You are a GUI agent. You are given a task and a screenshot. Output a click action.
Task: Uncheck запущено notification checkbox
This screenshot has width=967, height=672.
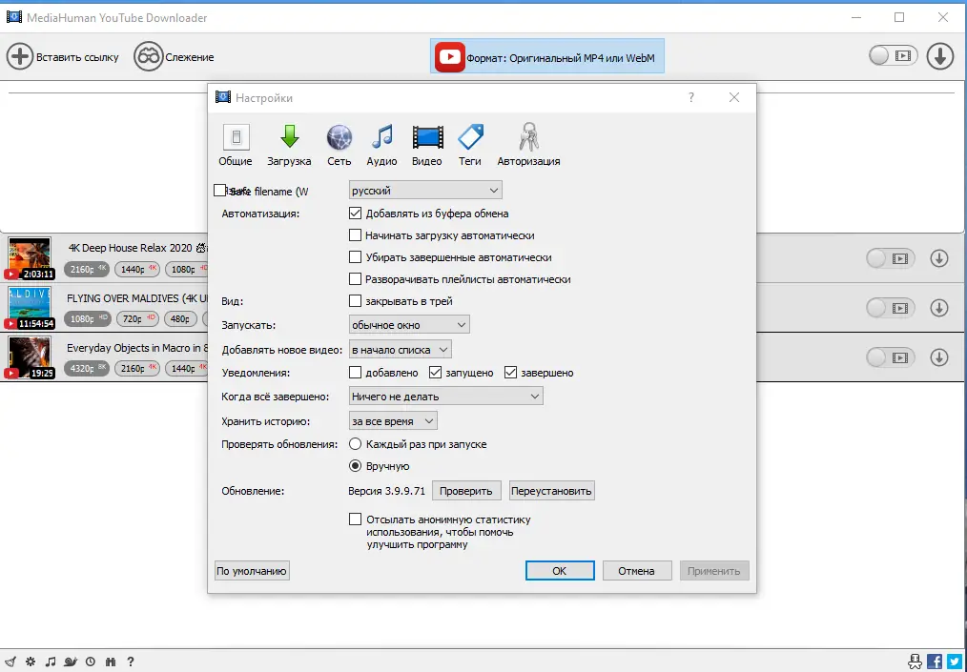tap(436, 373)
